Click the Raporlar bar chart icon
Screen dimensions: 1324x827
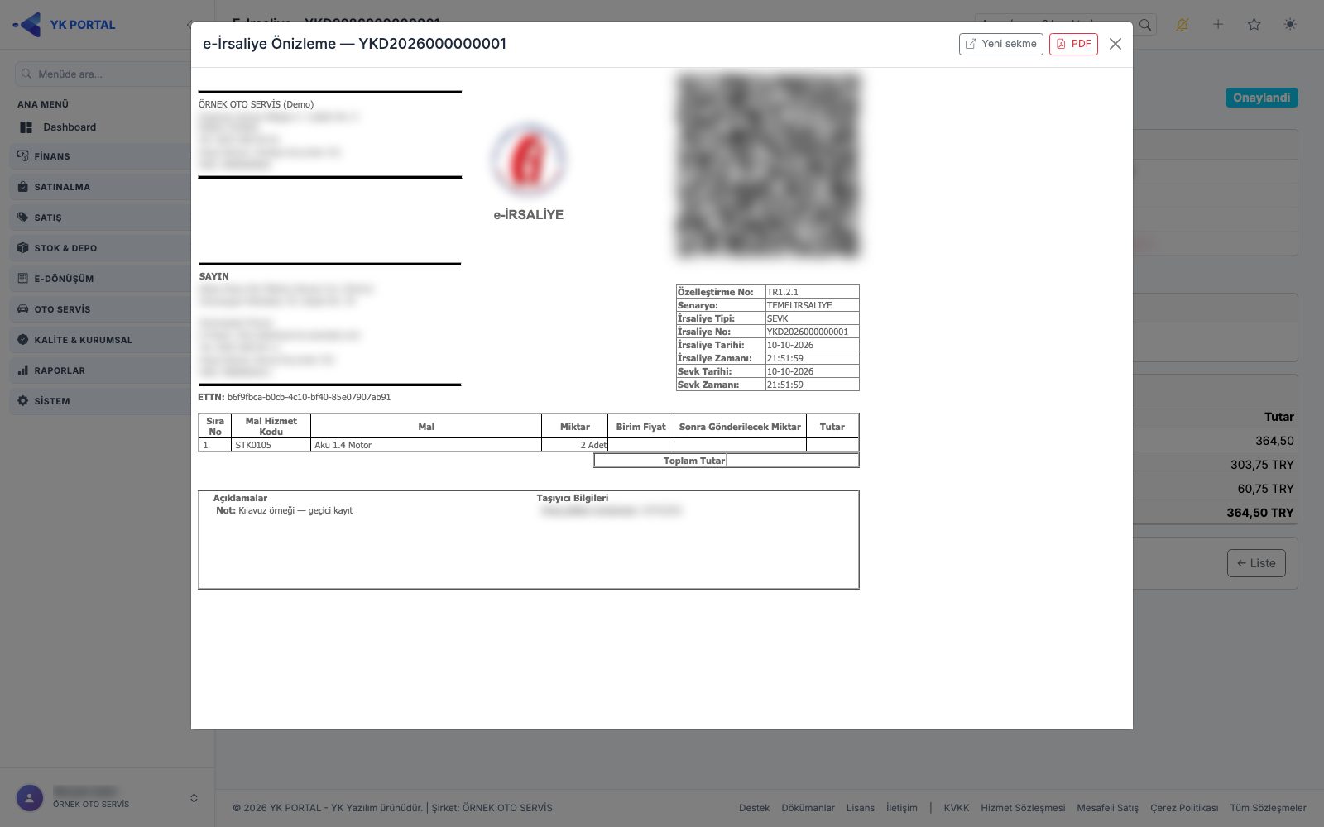pos(23,370)
